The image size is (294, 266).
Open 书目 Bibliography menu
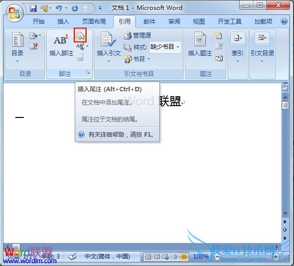pos(137,59)
